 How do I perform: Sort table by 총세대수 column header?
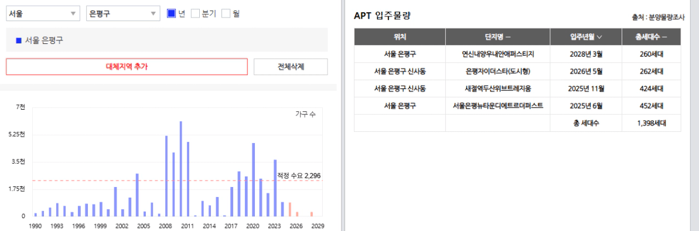[652, 36]
